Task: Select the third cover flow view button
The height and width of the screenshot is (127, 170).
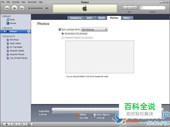Action: click(x=135, y=7)
